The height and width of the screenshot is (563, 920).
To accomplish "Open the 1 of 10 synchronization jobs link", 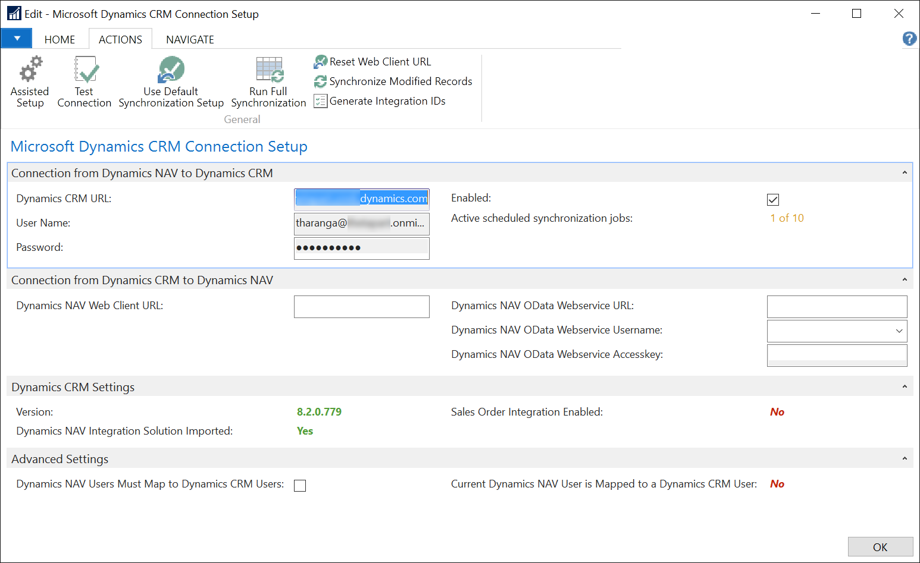I will pyautogui.click(x=787, y=218).
